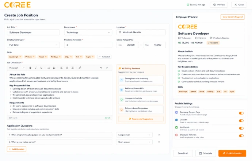
Task: Edit the Positions Available field
Action: pos(88,45)
